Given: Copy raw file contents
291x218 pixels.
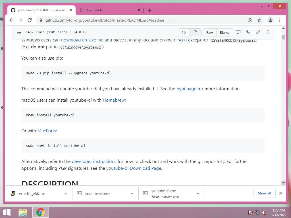Looking at the screenshot, I should click(248, 32).
